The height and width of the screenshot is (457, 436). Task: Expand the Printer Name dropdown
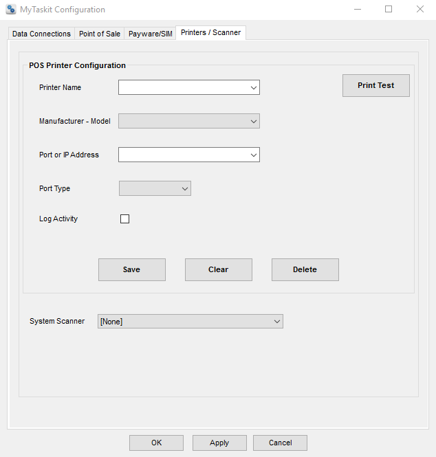click(253, 87)
